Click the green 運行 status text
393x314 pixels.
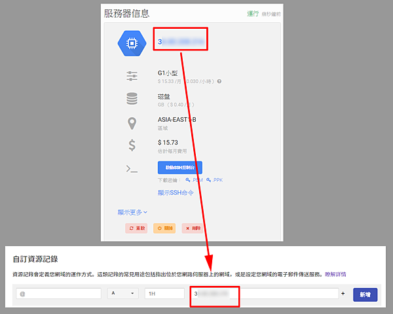coord(253,14)
